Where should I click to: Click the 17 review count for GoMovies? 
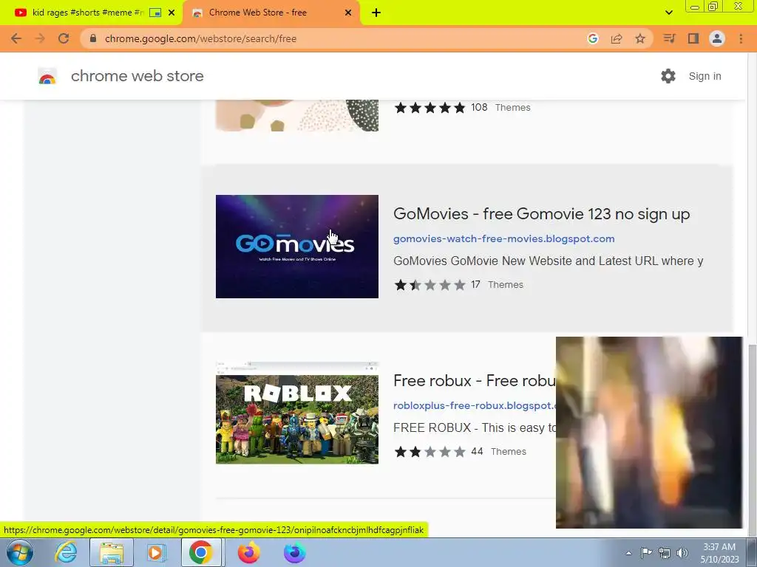[475, 284]
